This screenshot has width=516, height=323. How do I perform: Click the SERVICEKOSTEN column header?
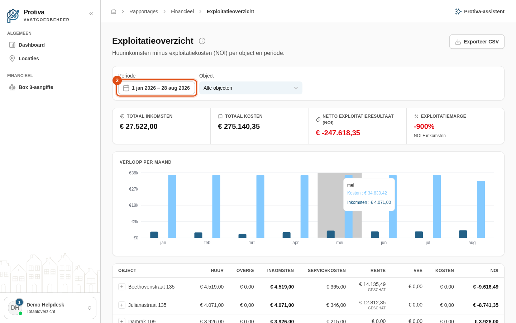click(x=327, y=271)
